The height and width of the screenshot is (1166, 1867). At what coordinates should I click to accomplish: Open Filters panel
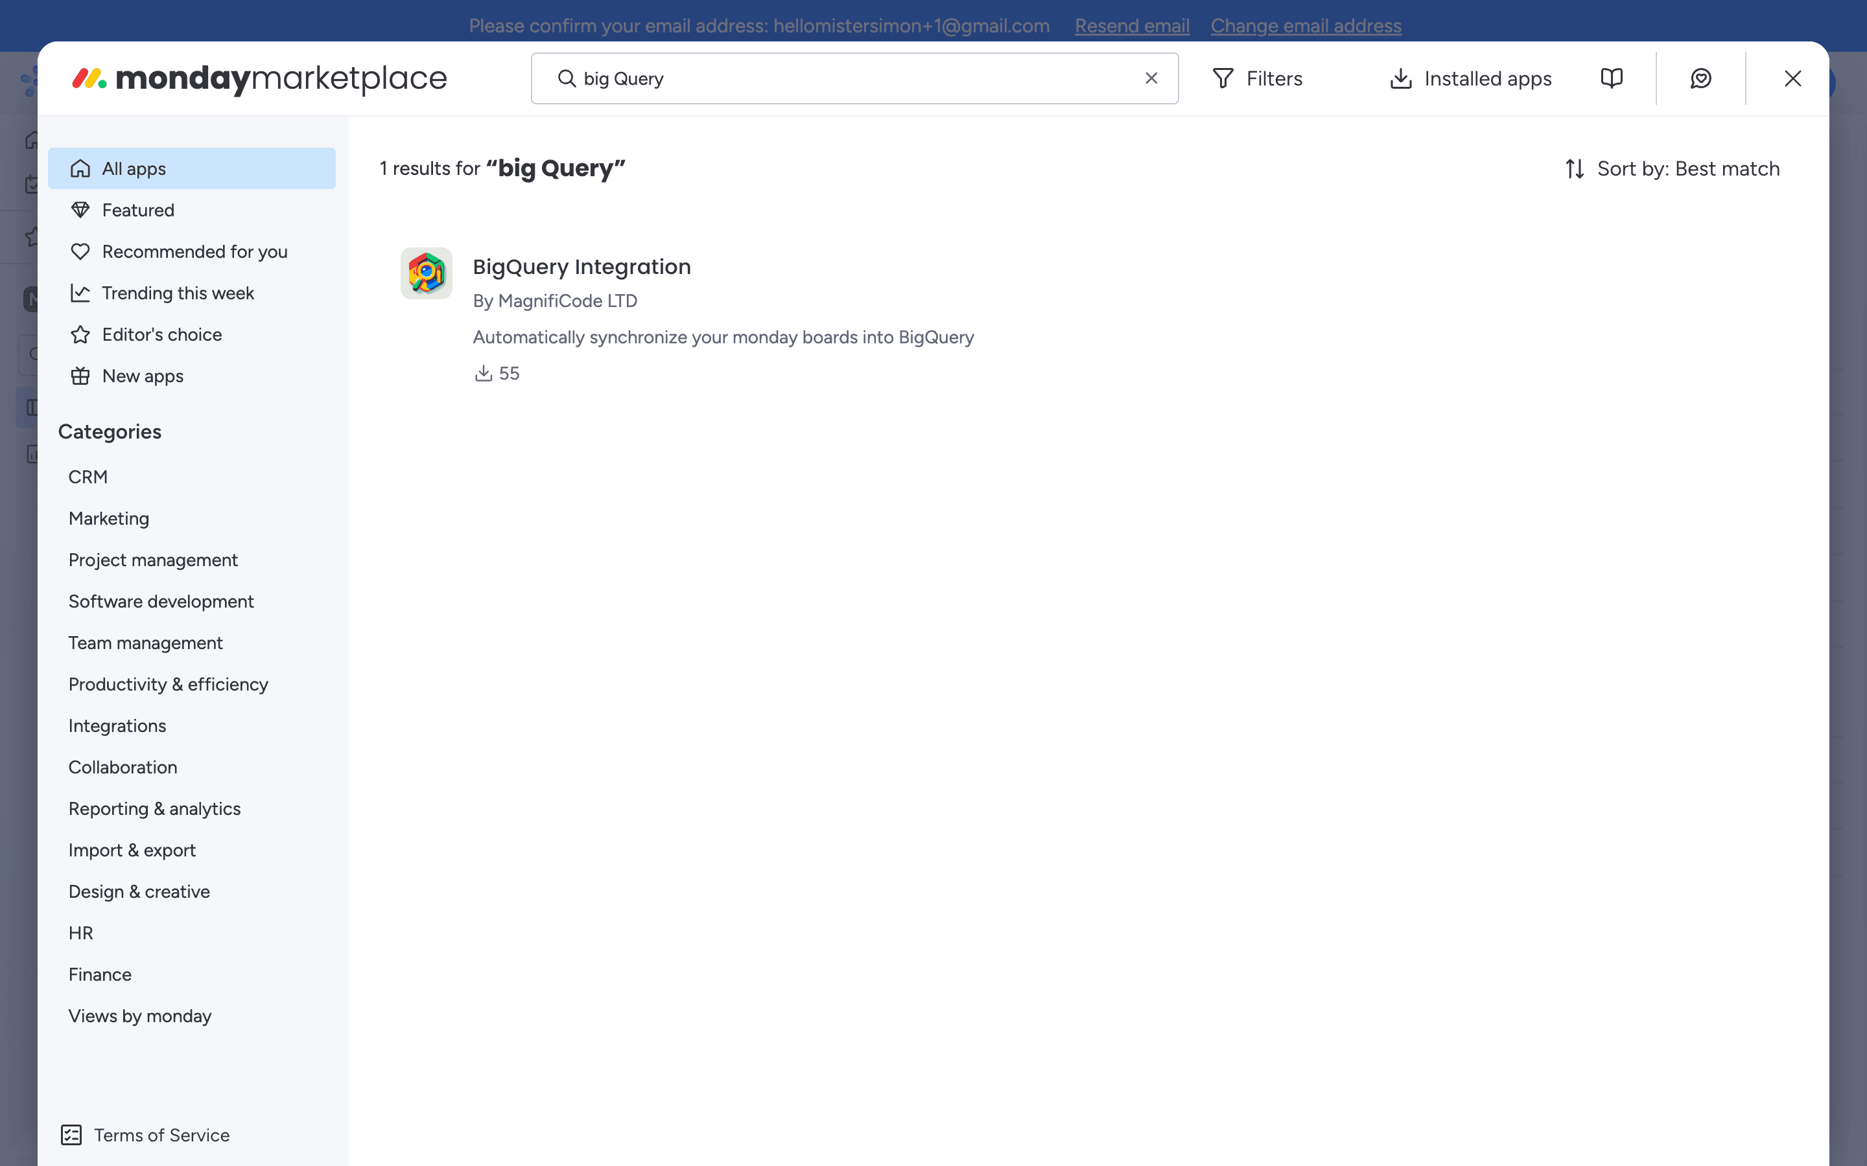point(1258,78)
